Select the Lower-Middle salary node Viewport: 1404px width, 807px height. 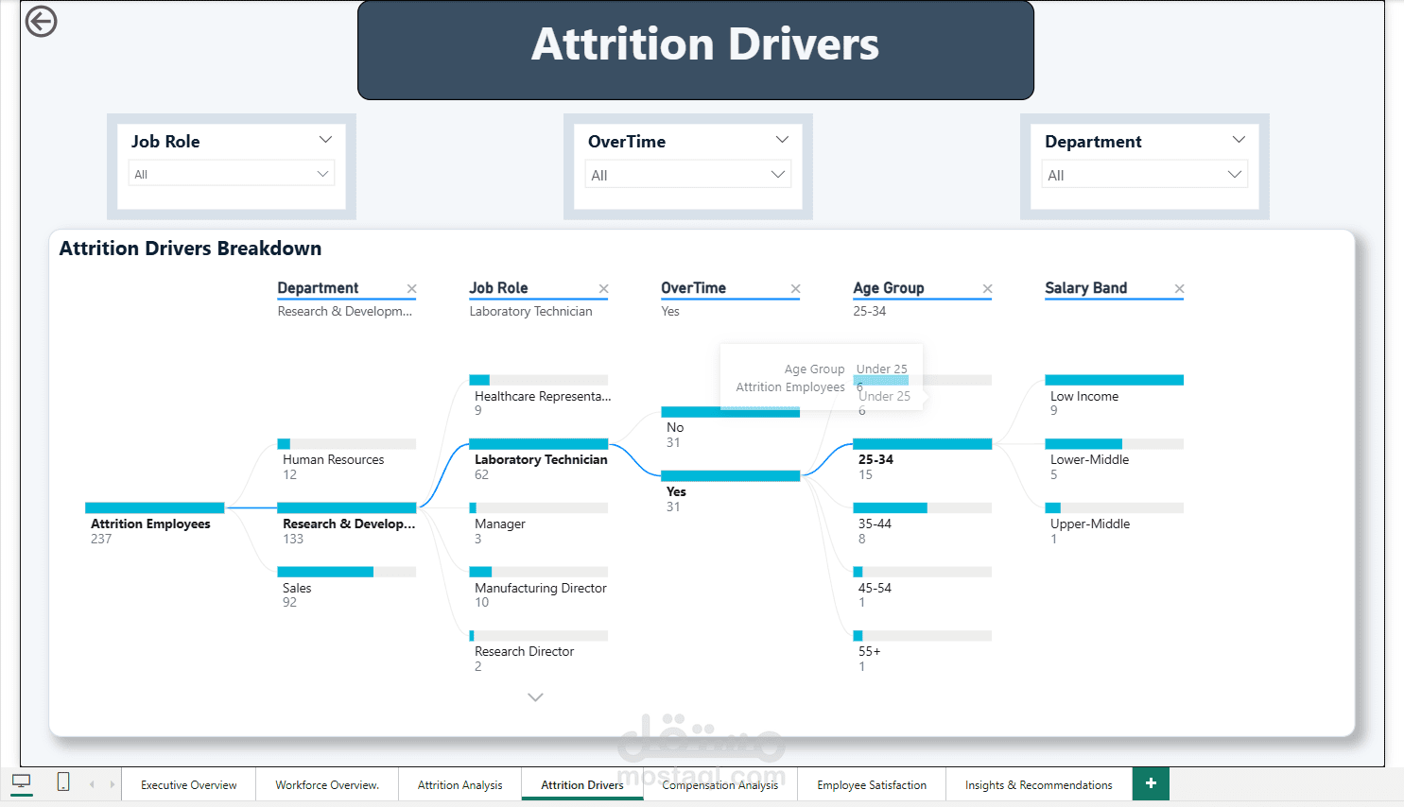click(x=1115, y=459)
